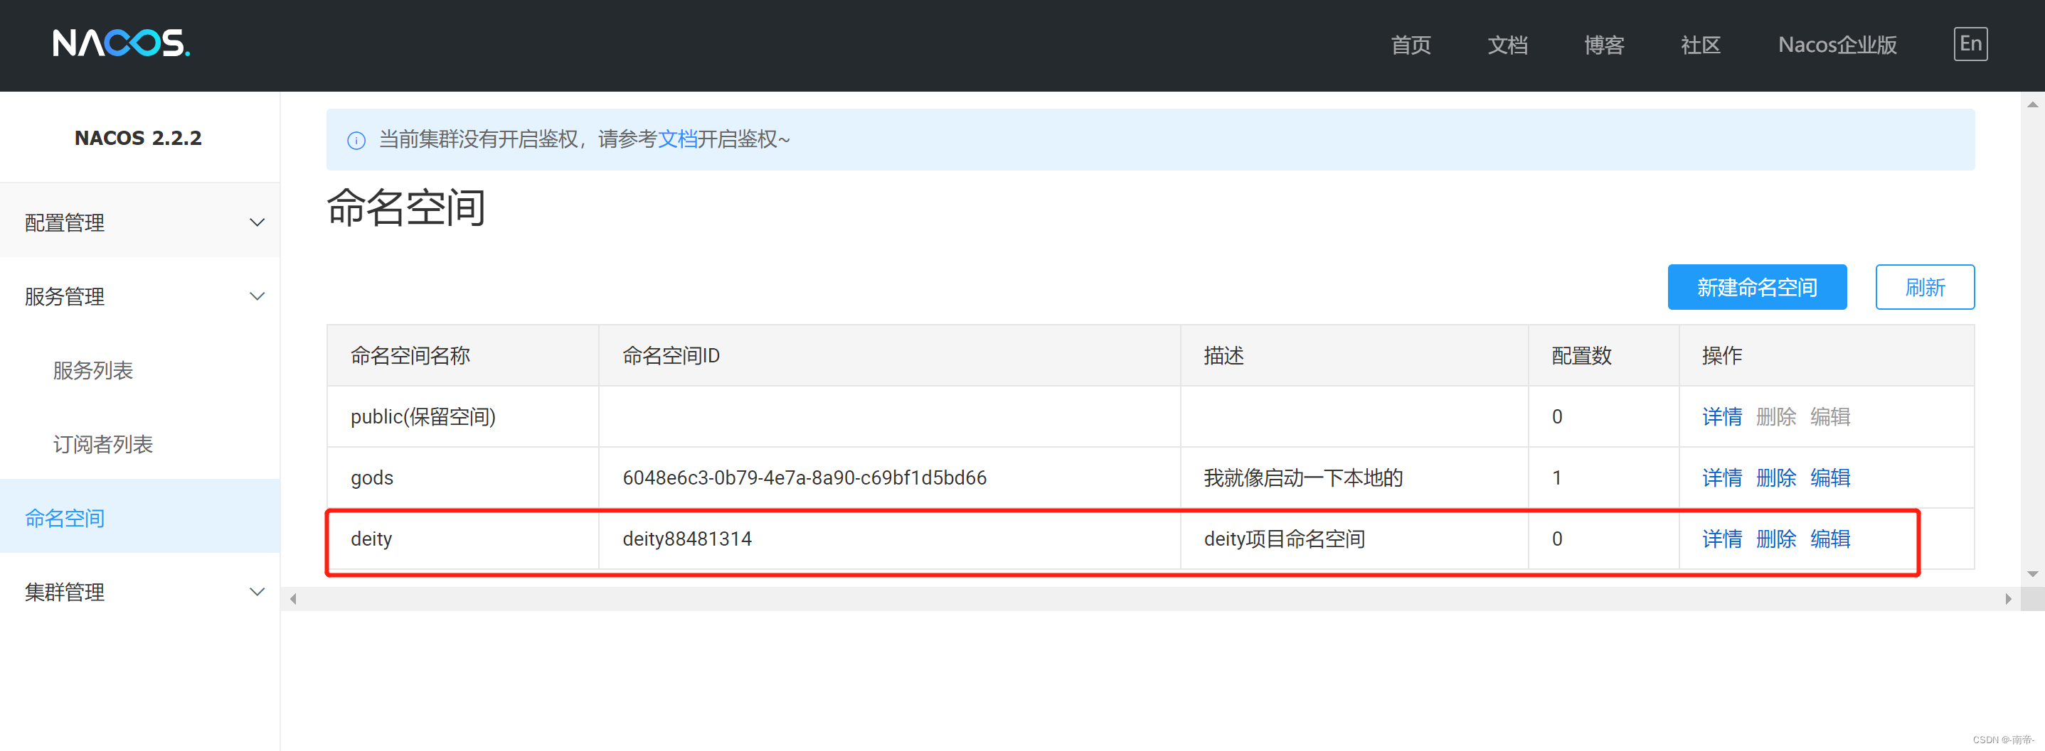The height and width of the screenshot is (751, 2045).
Task: Click disabled 编辑 in the public row
Action: coord(1830,416)
